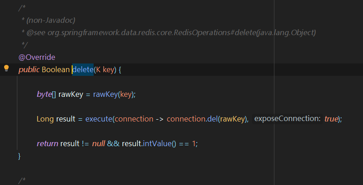This screenshot has width=363, height=185.
Task: Click the exposeConnection parameter hint
Action: 287,119
